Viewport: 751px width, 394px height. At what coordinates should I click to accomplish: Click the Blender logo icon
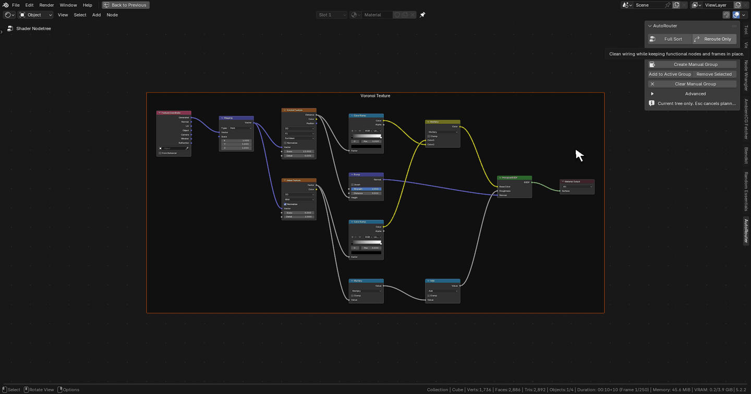[6, 5]
